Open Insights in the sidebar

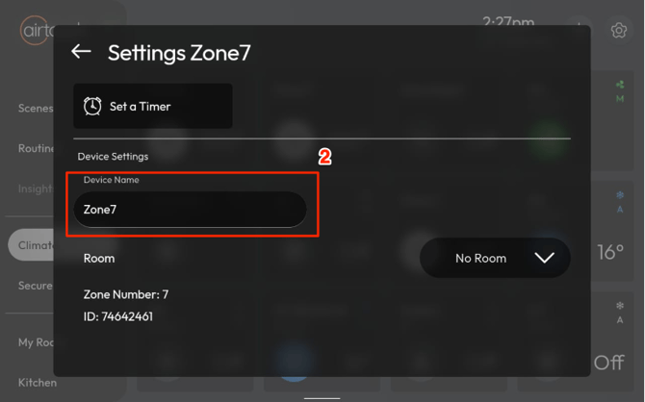pyautogui.click(x=36, y=188)
